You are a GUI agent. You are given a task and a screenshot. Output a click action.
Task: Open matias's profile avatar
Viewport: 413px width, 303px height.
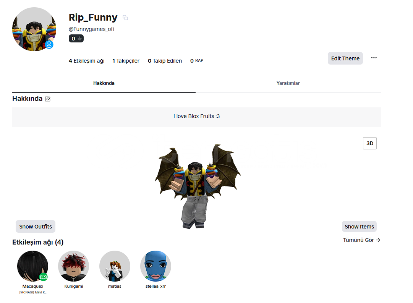pyautogui.click(x=115, y=266)
